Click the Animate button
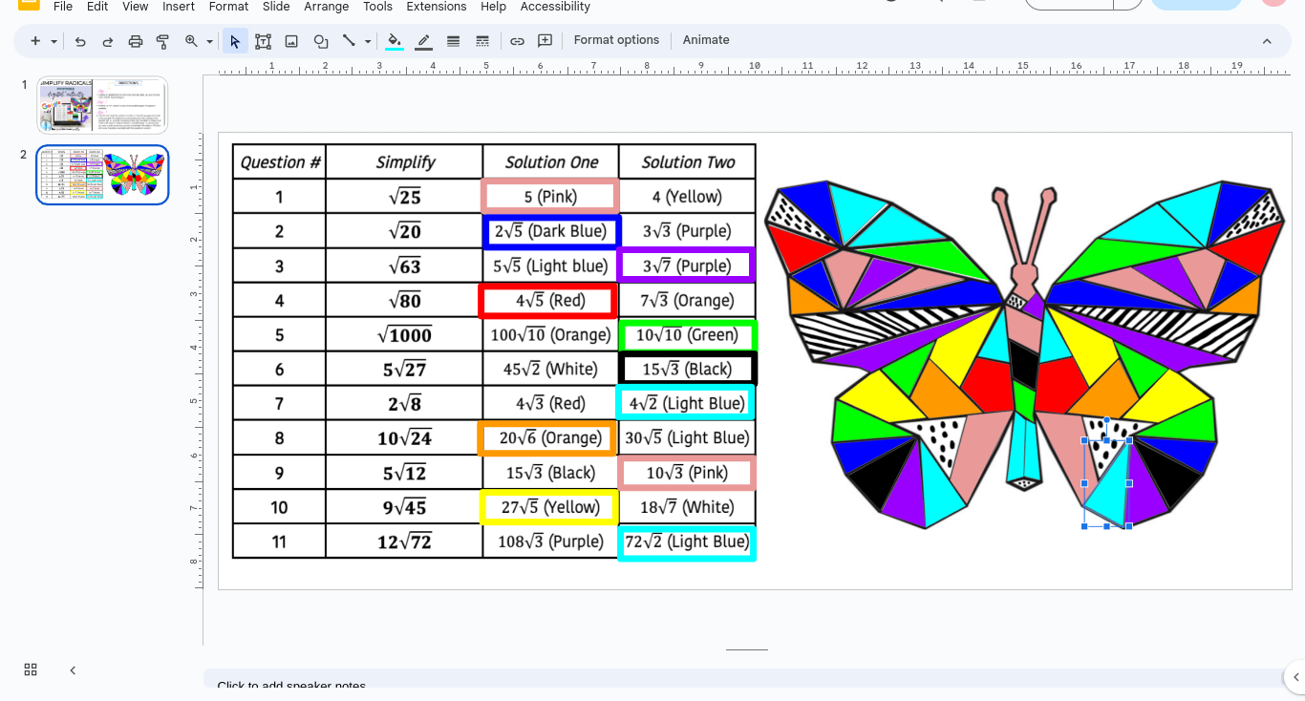 (706, 40)
